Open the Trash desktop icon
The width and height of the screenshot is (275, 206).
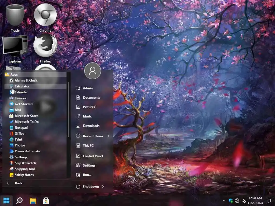pyautogui.click(x=15, y=17)
